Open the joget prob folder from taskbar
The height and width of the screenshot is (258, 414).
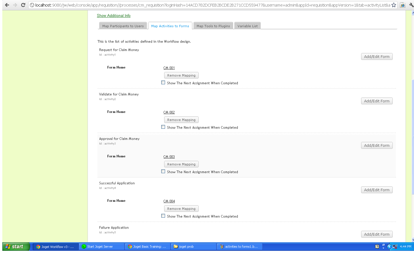pyautogui.click(x=193, y=247)
